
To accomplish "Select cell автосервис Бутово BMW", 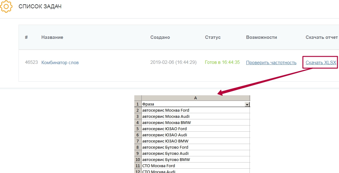I will [x=195, y=160].
